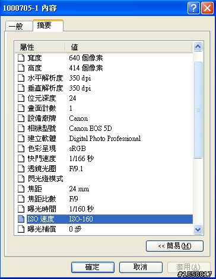Click the 屬性 column header
216x279 pixels.
pos(40,47)
